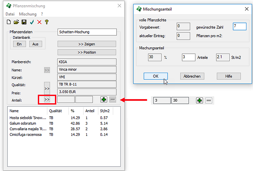Open the Mischung menu
253x171 pixels.
click(x=28, y=14)
